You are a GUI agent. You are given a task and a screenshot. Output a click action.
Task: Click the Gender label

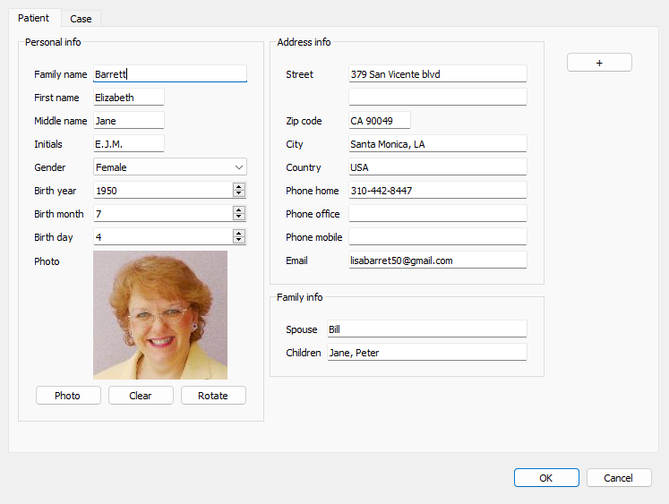(x=50, y=167)
